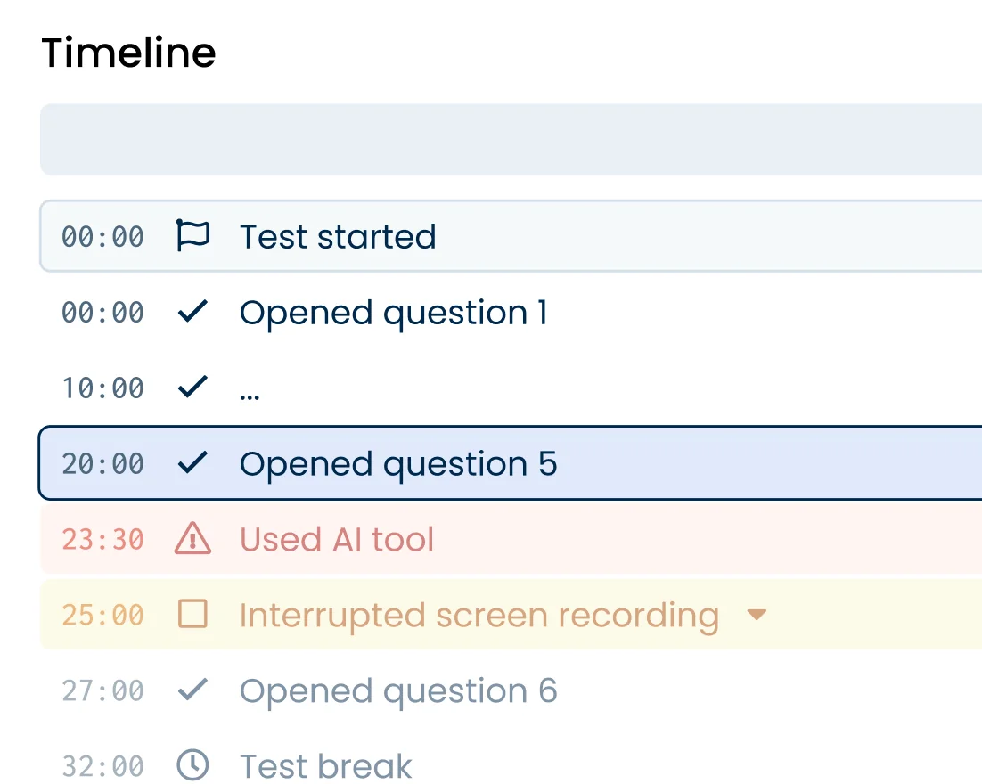Click the Timeline heading
The height and width of the screenshot is (784, 982).
point(128,53)
